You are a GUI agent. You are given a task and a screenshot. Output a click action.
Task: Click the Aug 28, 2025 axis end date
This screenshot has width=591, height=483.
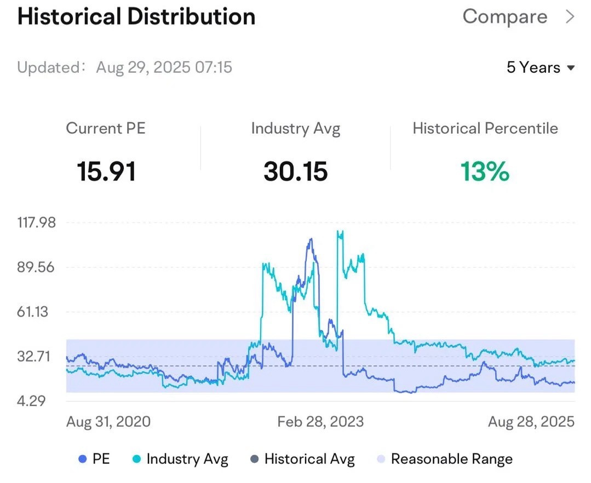pyautogui.click(x=531, y=422)
